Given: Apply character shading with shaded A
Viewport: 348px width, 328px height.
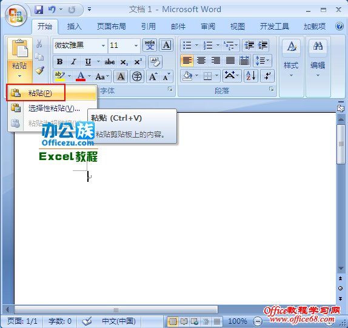Looking at the screenshot, I should [121, 77].
